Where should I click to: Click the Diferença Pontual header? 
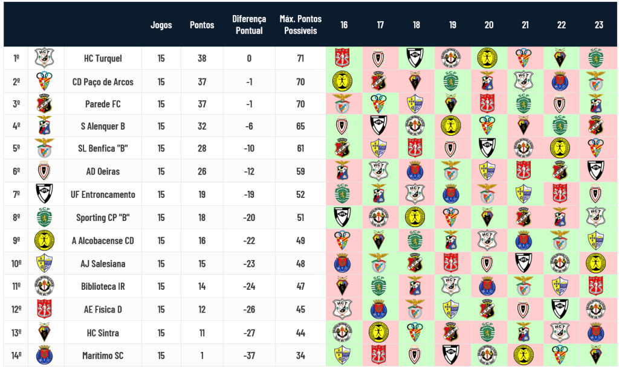249,24
